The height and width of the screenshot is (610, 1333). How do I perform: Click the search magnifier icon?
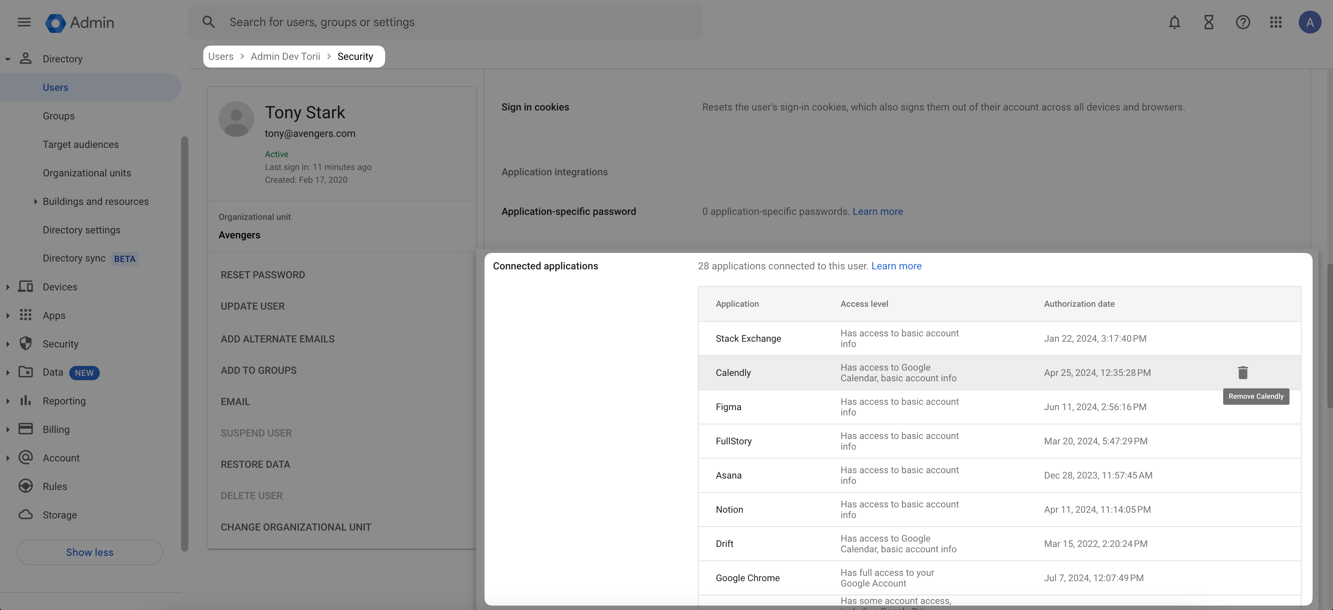click(209, 22)
